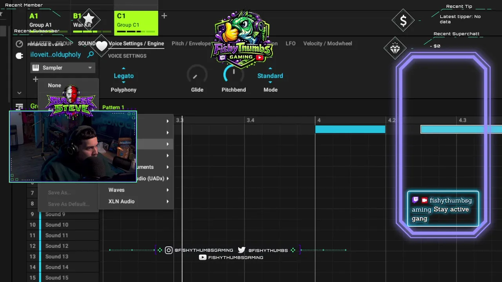The height and width of the screenshot is (282, 502).
Task: Increase Polyphony with the up arrow
Action: tap(124, 69)
